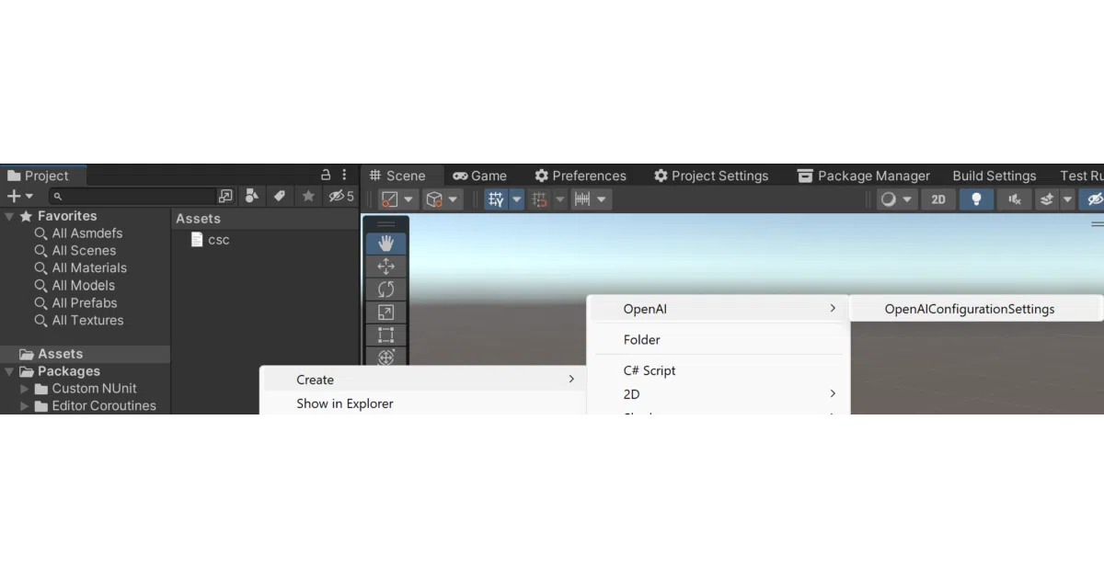
Task: Select All Asmdefs favorite search
Action: click(x=86, y=233)
